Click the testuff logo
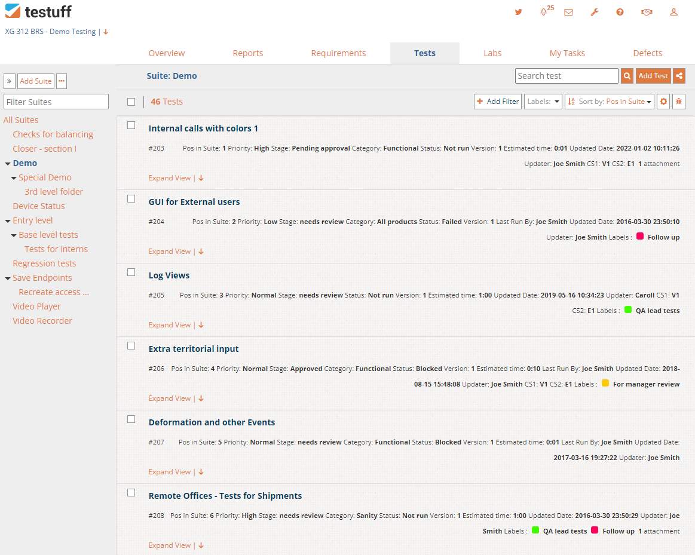Image resolution: width=695 pixels, height=555 pixels. coord(39,11)
